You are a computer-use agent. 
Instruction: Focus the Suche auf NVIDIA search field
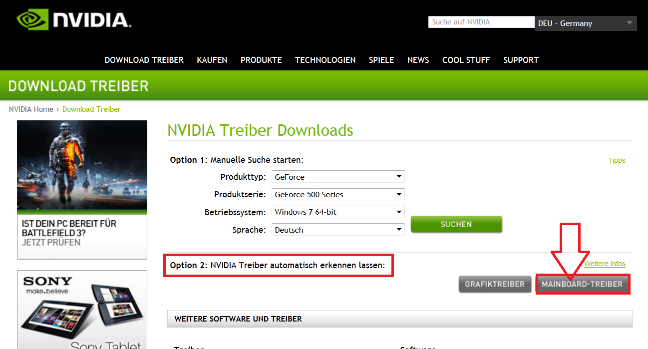coord(481,22)
